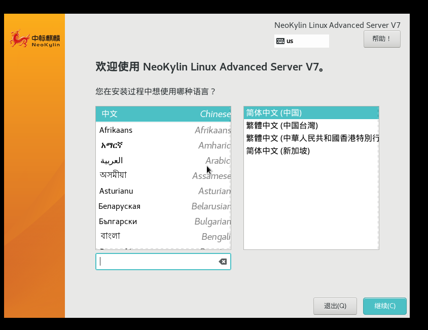Click the NeoKylin logo in the sidebar
The height and width of the screenshot is (330, 428).
pyautogui.click(x=34, y=39)
